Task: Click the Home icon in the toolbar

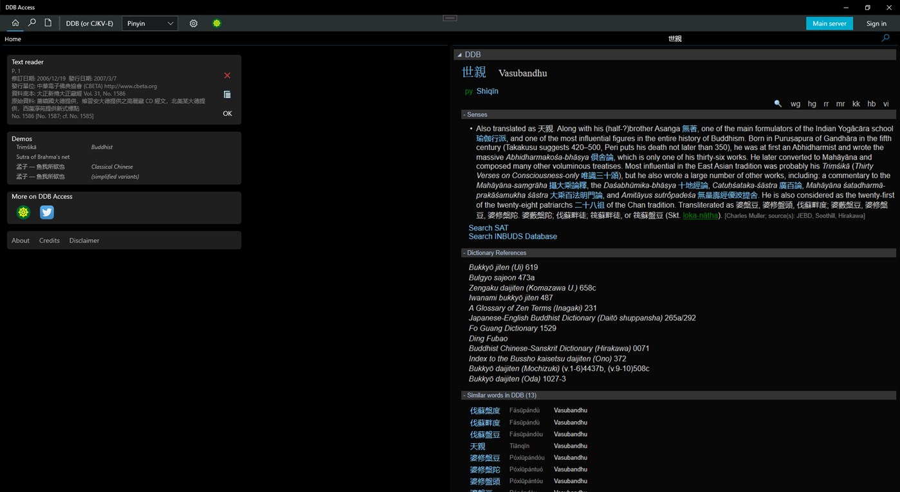Action: pos(15,23)
